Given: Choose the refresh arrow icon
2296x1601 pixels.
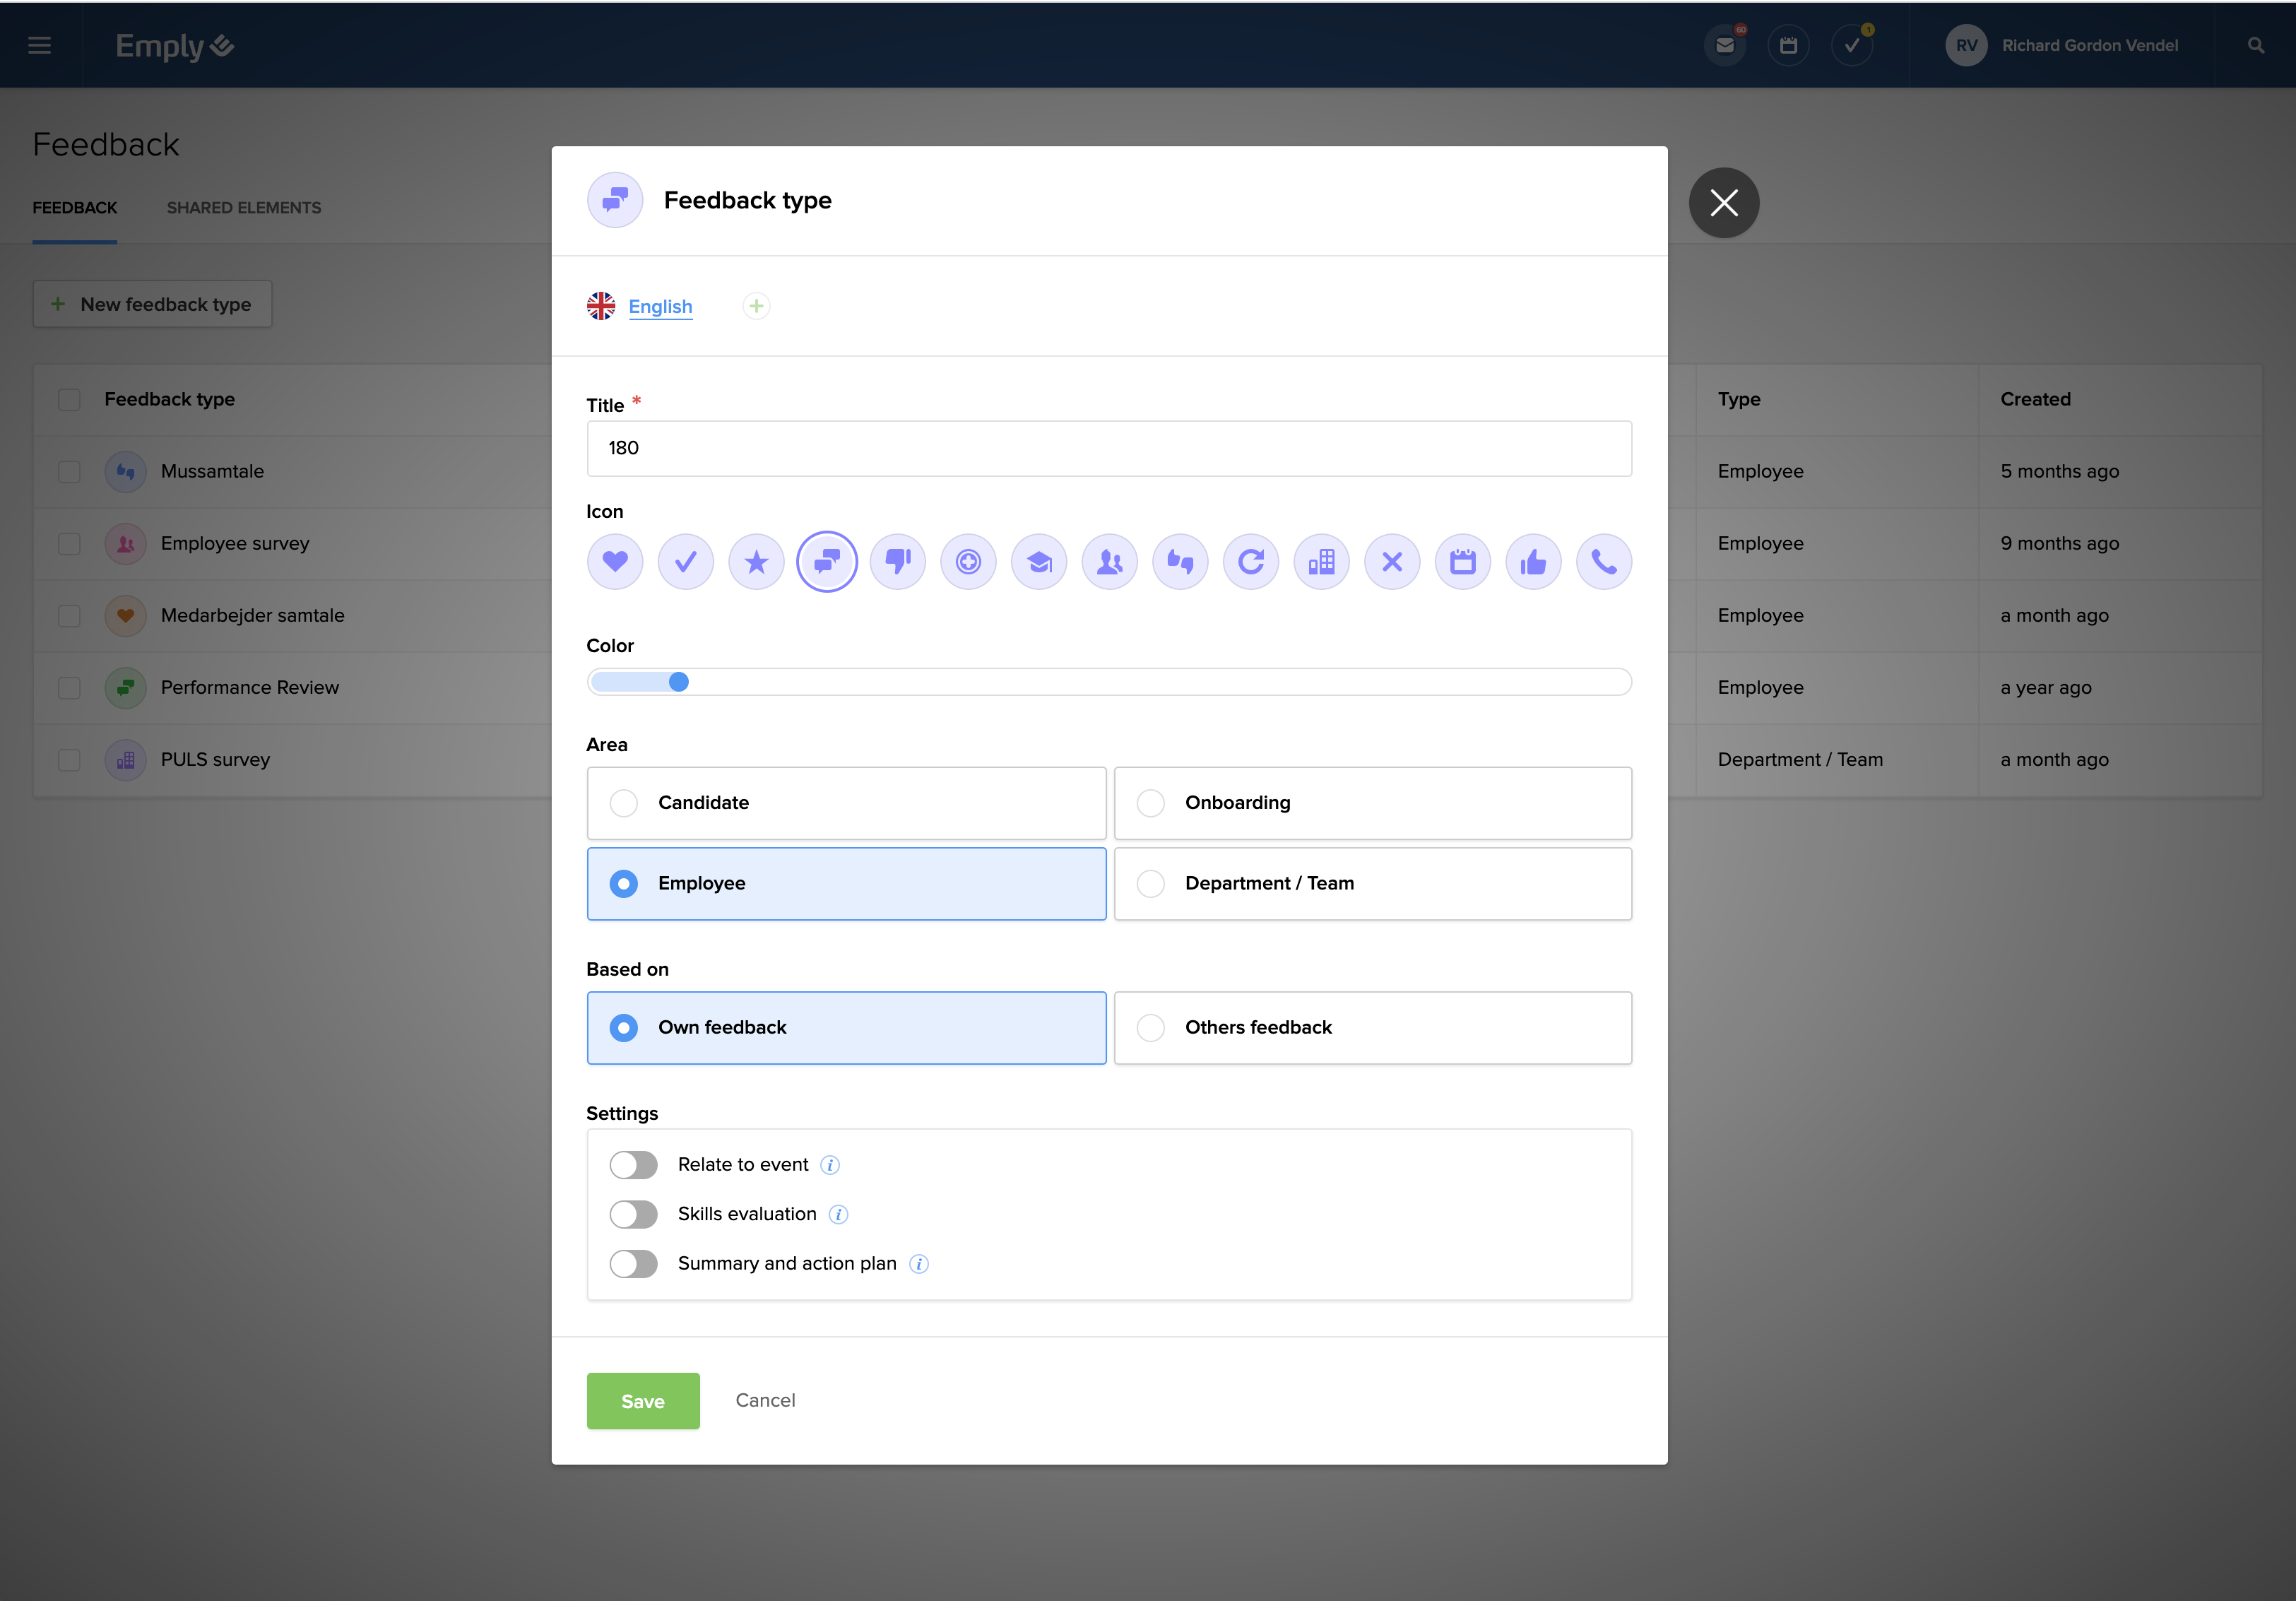Looking at the screenshot, I should click(1251, 562).
